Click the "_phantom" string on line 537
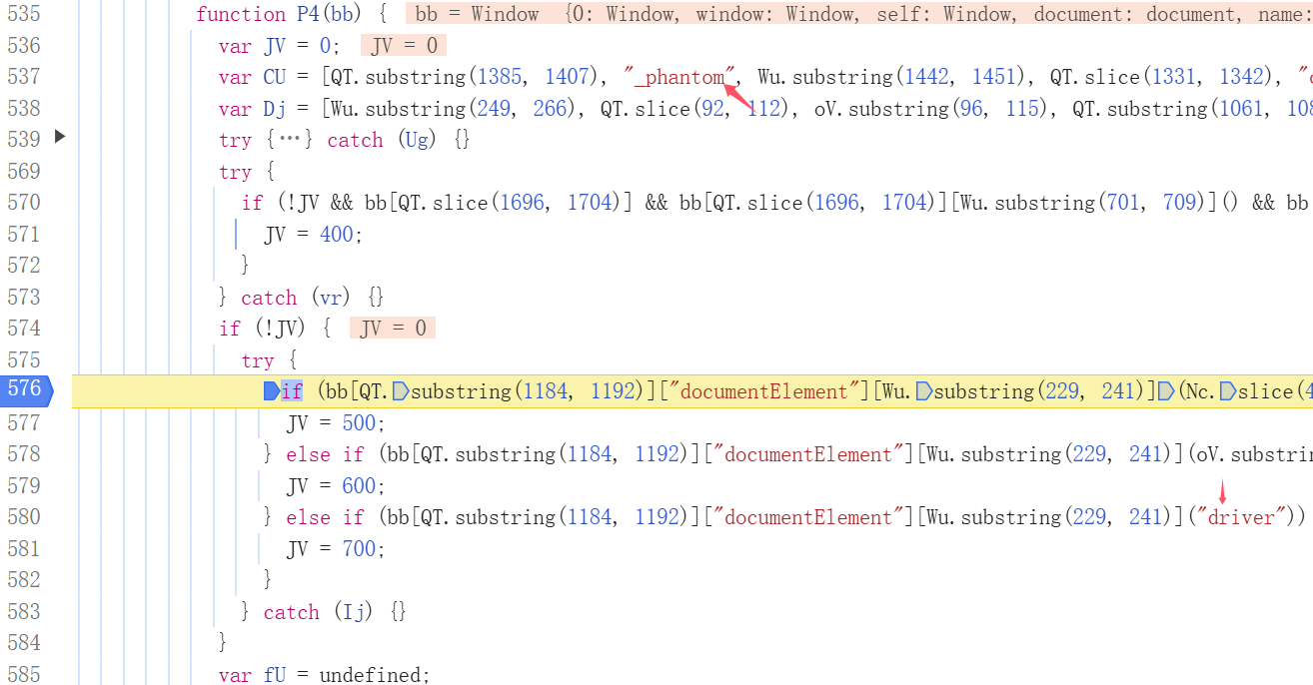This screenshot has height=685, width=1313. tap(679, 77)
